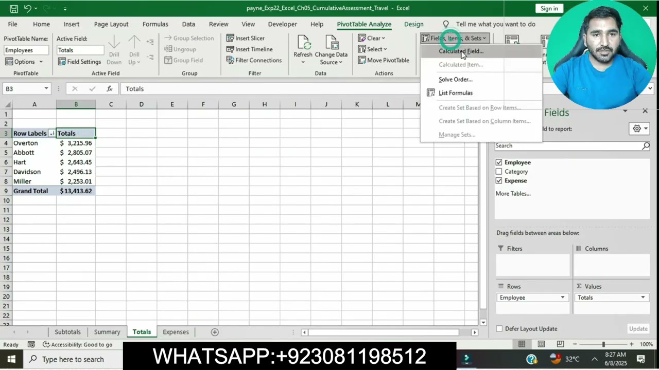
Task: Open PivotTable Options dropdown
Action: 24,62
